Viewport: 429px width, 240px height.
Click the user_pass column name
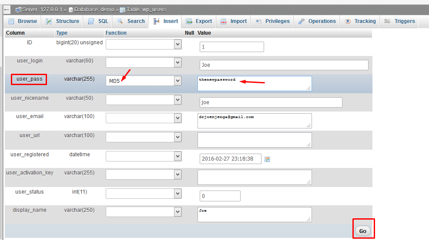[x=29, y=79]
